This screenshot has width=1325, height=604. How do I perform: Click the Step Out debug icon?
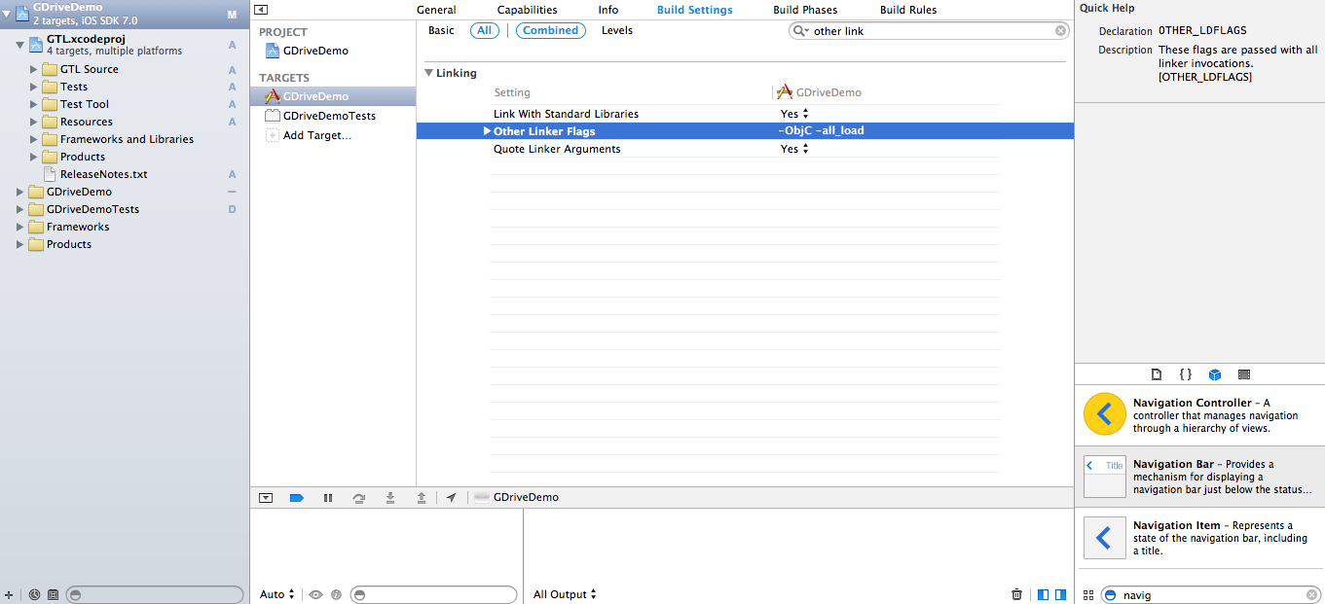[x=422, y=497]
